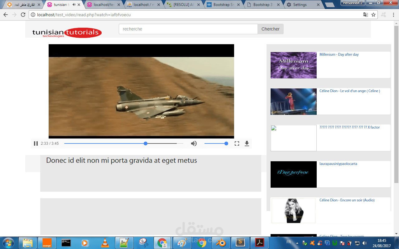
Task: Open the media player with the orange play icon
Action: point(85,243)
